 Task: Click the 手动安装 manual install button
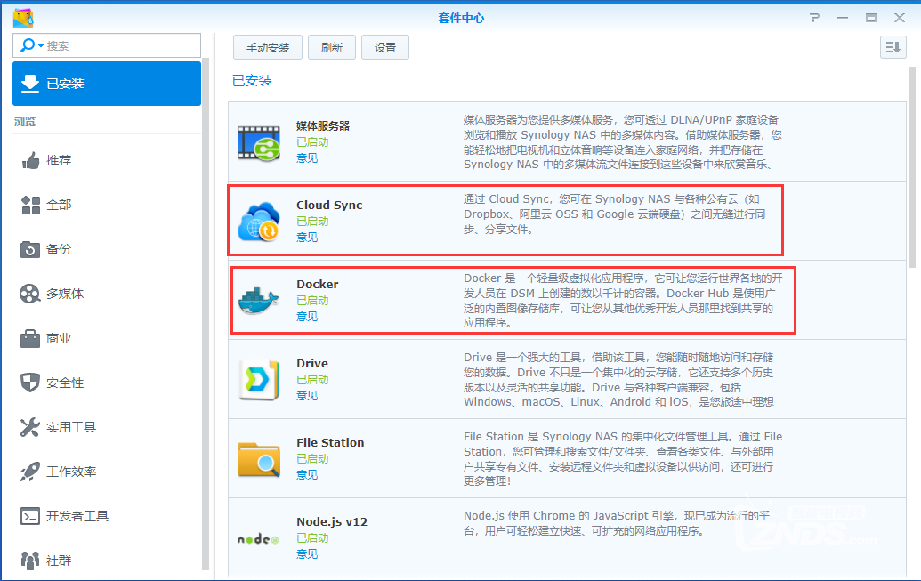(268, 47)
